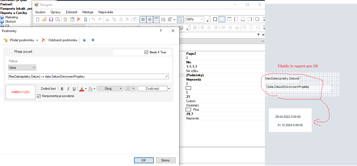
Task: Click the empty color swatch beside Plná
Action: point(188,110)
